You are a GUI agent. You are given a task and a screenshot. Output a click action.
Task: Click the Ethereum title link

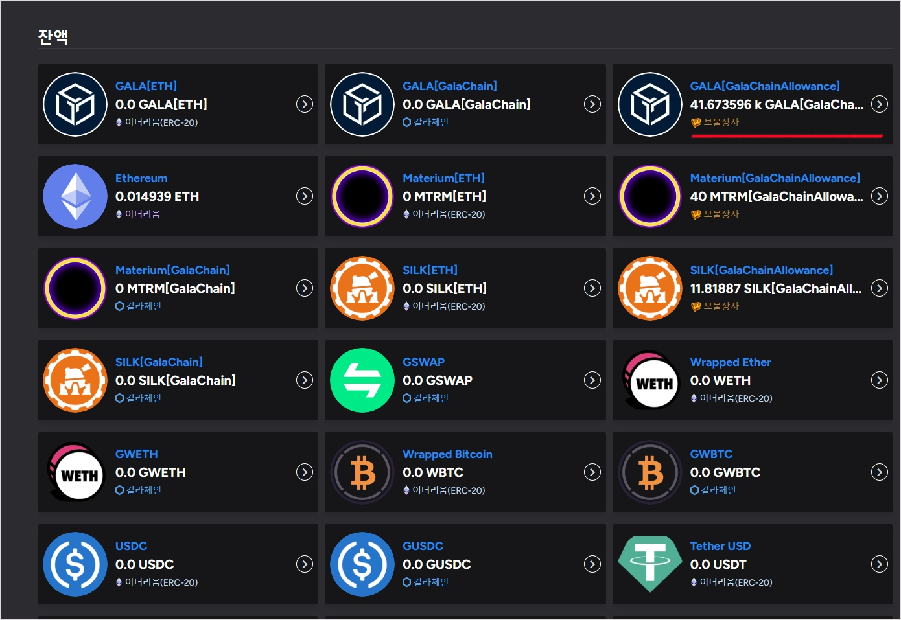click(x=141, y=178)
